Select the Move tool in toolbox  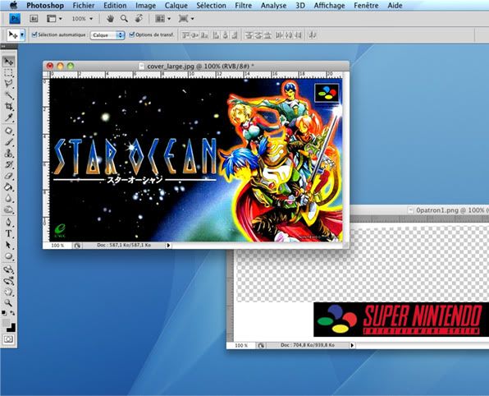(x=8, y=62)
